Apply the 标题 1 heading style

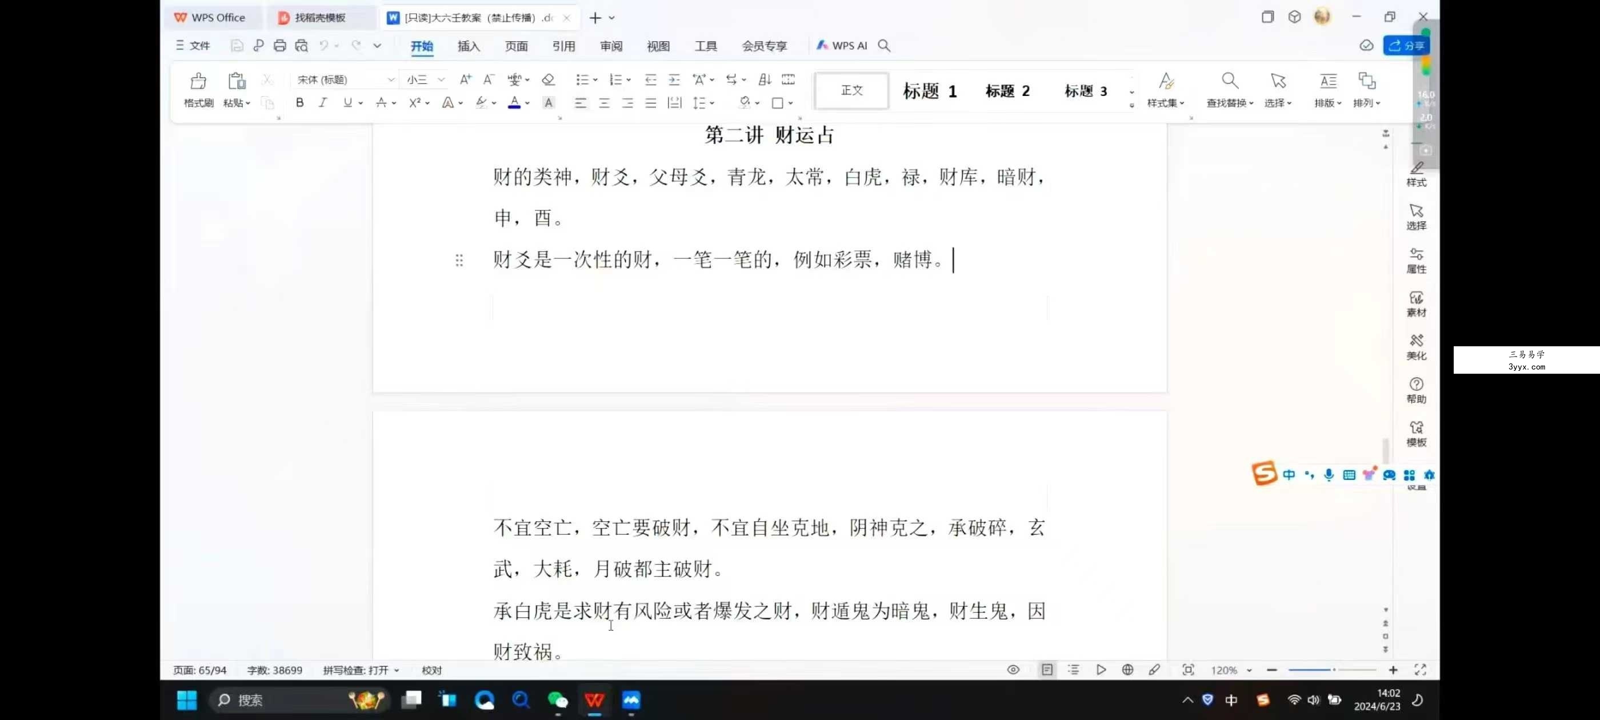click(x=929, y=91)
